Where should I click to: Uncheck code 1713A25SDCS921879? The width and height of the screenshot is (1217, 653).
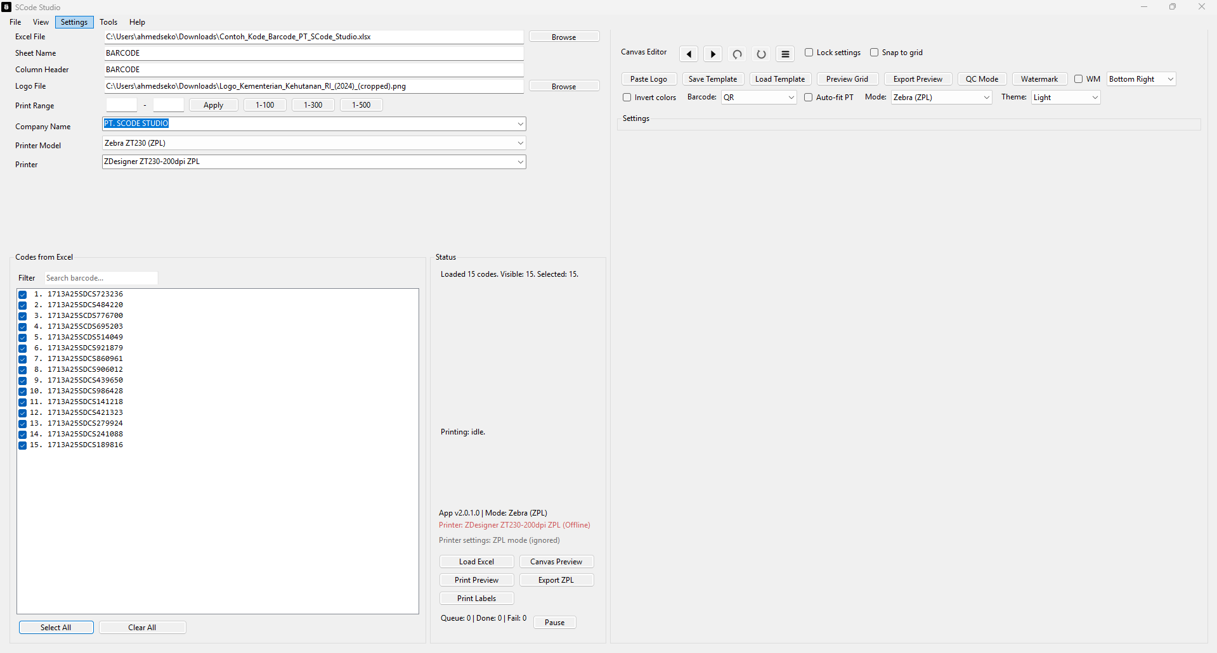point(22,348)
